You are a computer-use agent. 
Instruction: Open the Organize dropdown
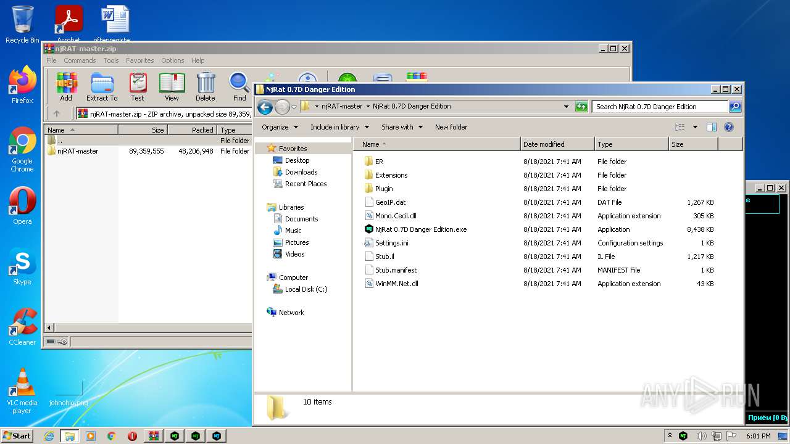[280, 127]
